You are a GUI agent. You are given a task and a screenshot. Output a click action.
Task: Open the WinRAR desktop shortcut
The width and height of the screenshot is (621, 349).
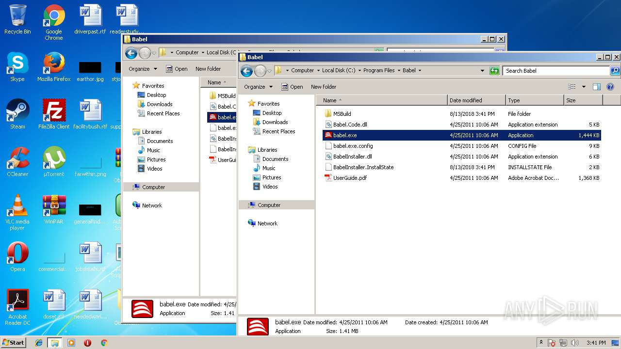tap(54, 209)
